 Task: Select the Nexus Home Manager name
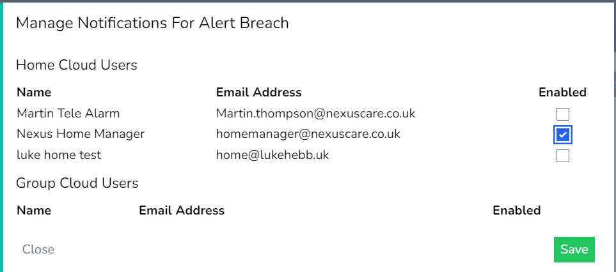click(81, 134)
